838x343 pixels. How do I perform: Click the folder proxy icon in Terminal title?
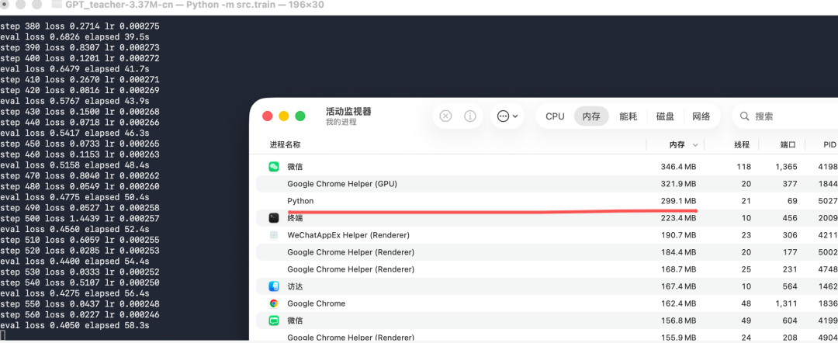56,5
